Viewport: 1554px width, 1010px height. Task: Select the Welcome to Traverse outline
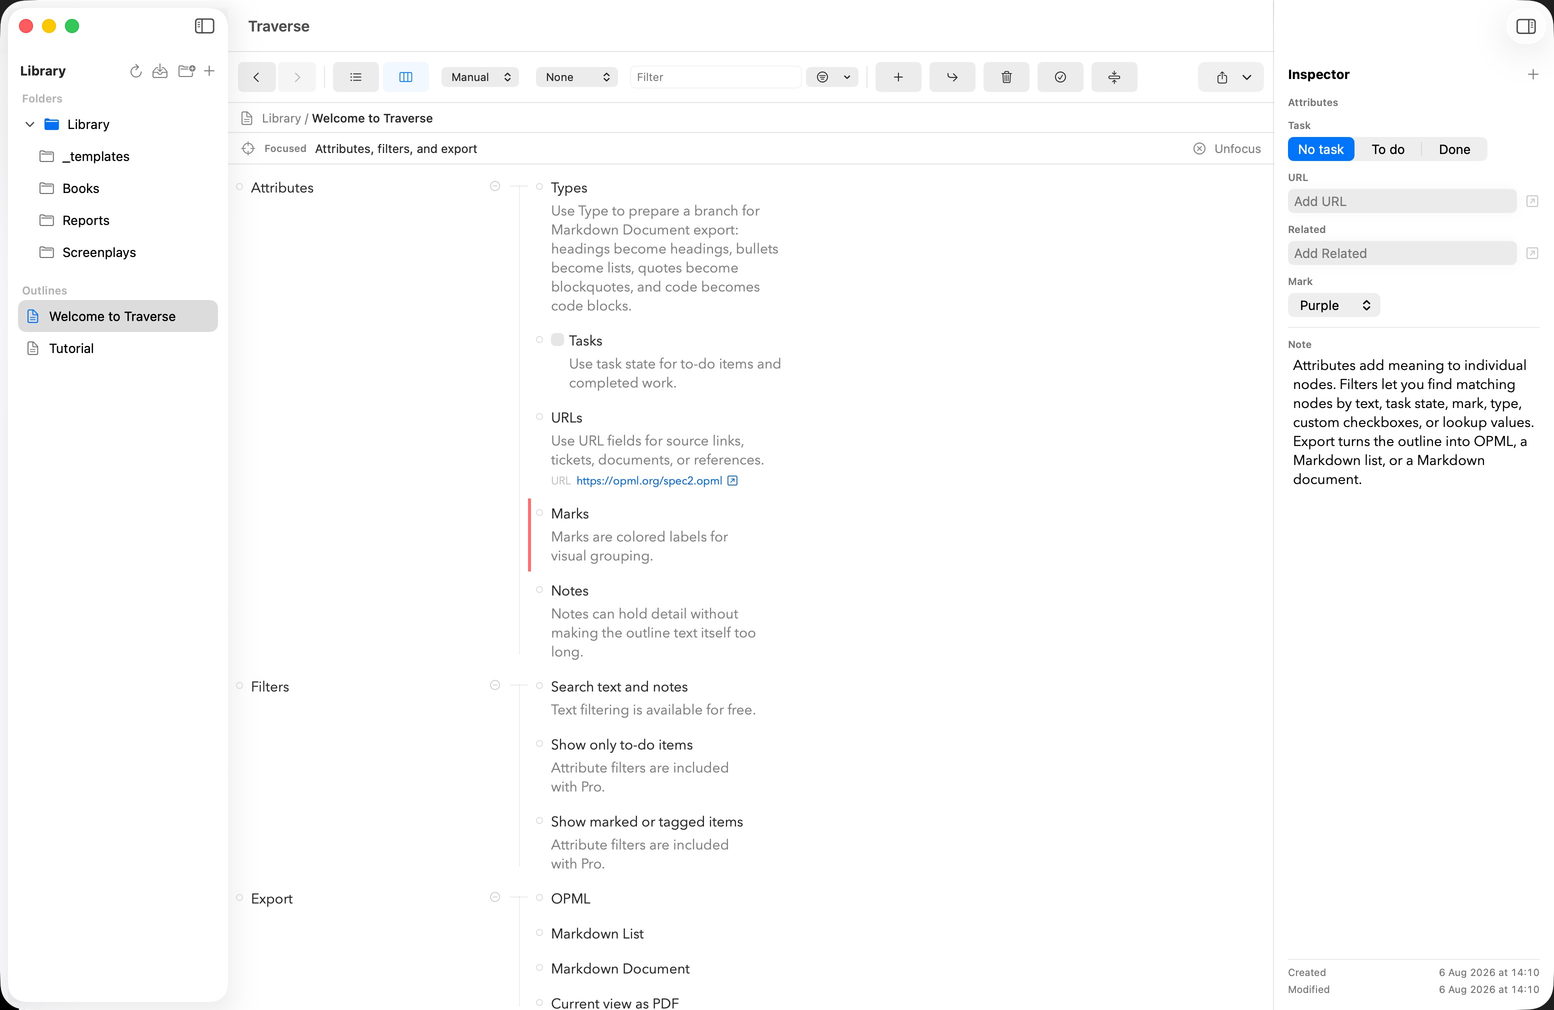[117, 316]
